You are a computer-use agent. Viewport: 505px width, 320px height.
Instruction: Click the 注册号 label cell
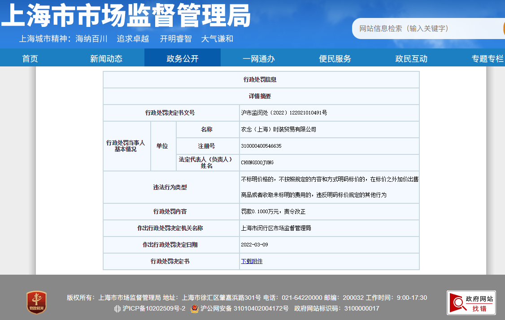coord(208,146)
